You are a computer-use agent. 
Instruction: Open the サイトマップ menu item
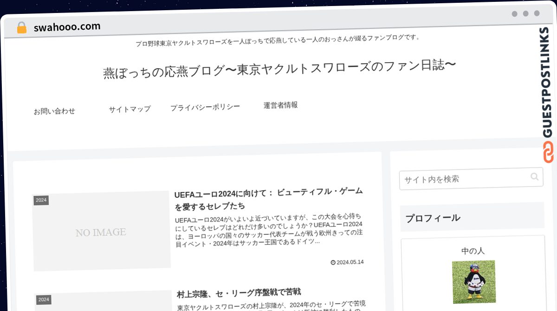coord(130,109)
